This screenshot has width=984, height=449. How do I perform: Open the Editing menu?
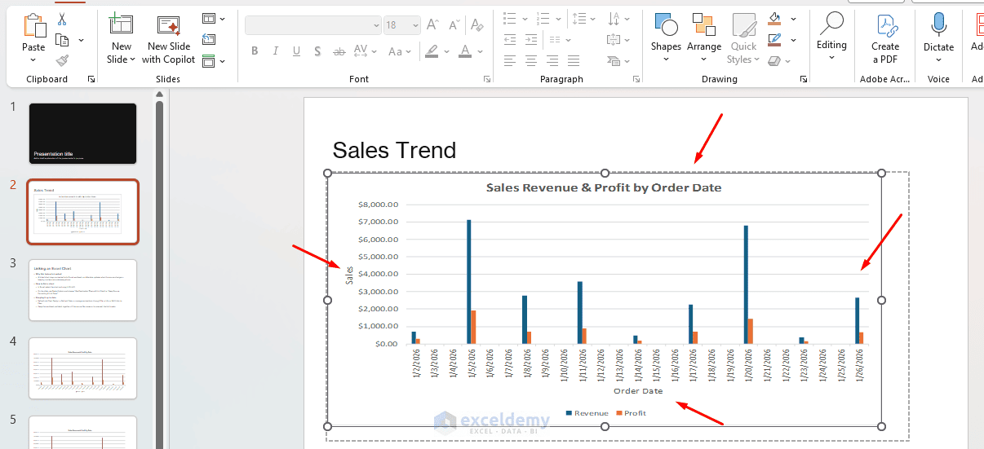(x=831, y=36)
